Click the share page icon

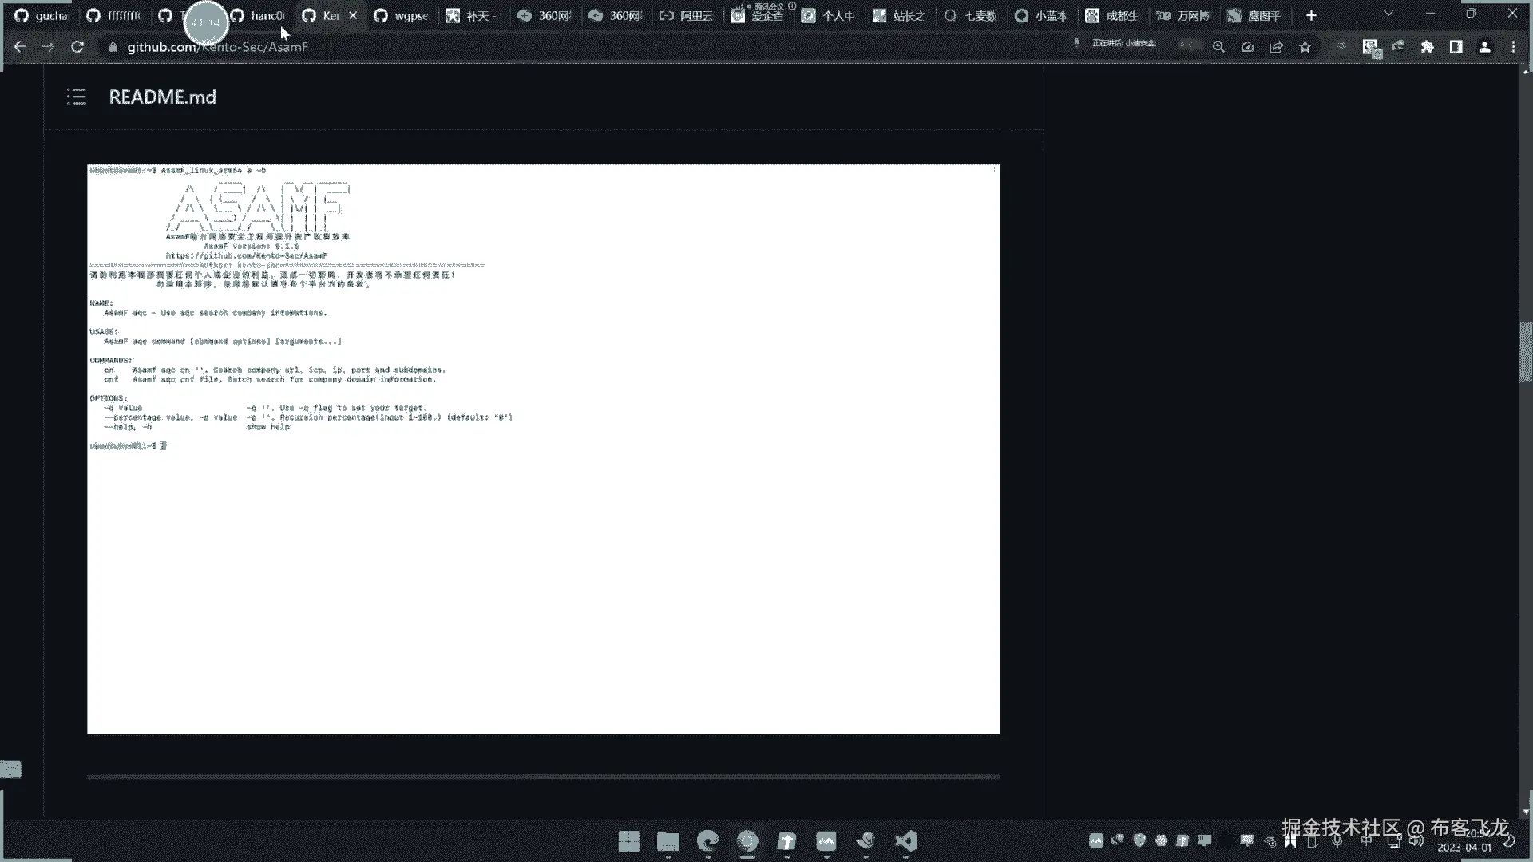click(1276, 47)
